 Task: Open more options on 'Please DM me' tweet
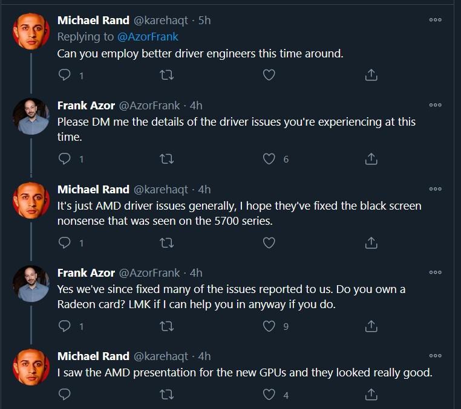(x=435, y=105)
